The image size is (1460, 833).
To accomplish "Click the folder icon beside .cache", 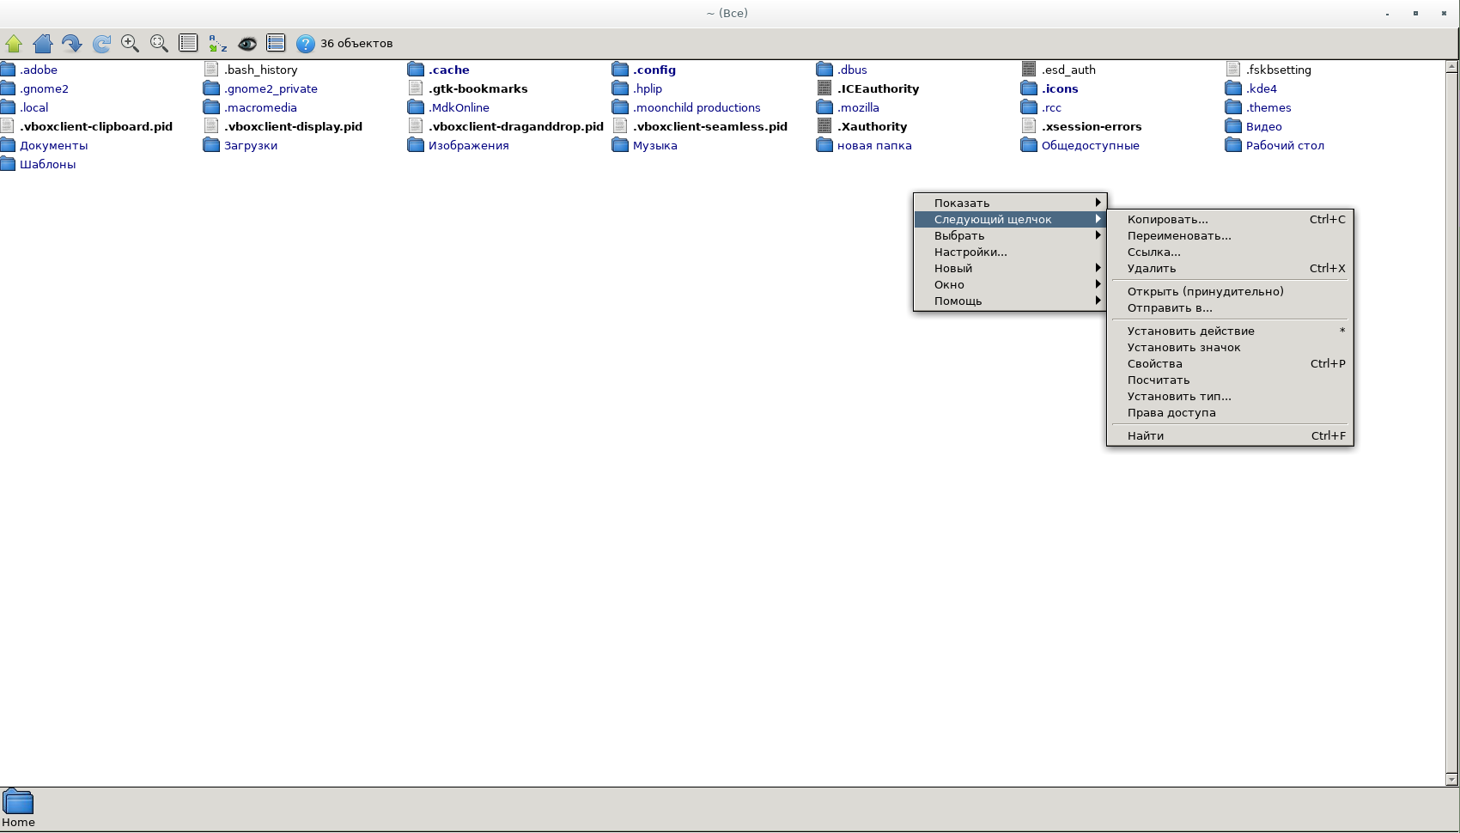I will click(416, 70).
